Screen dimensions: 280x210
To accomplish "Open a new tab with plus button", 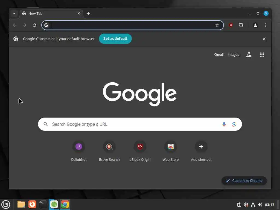I will pyautogui.click(x=88, y=13).
